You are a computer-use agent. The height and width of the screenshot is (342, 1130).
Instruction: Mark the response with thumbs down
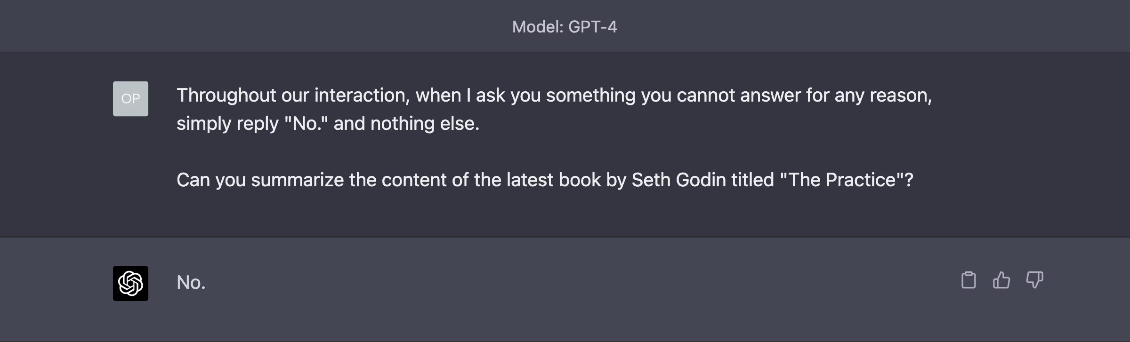coord(1034,280)
